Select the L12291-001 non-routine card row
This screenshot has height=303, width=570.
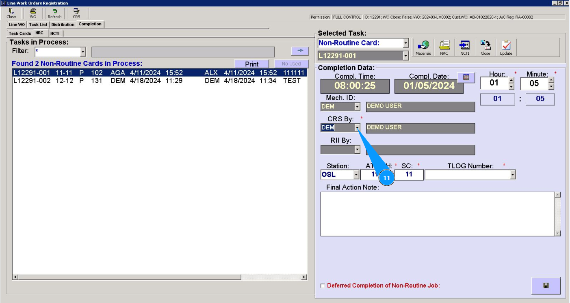pyautogui.click(x=160, y=73)
